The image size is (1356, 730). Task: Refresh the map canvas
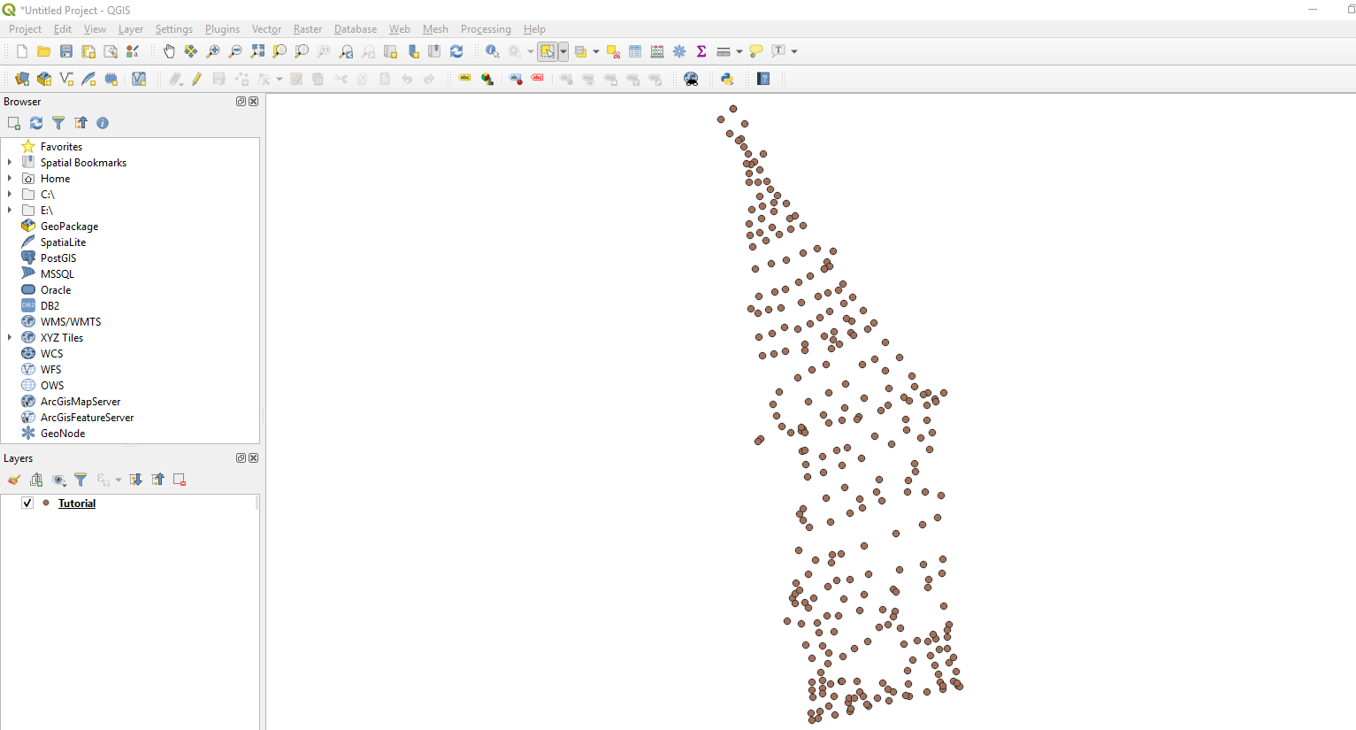456,51
